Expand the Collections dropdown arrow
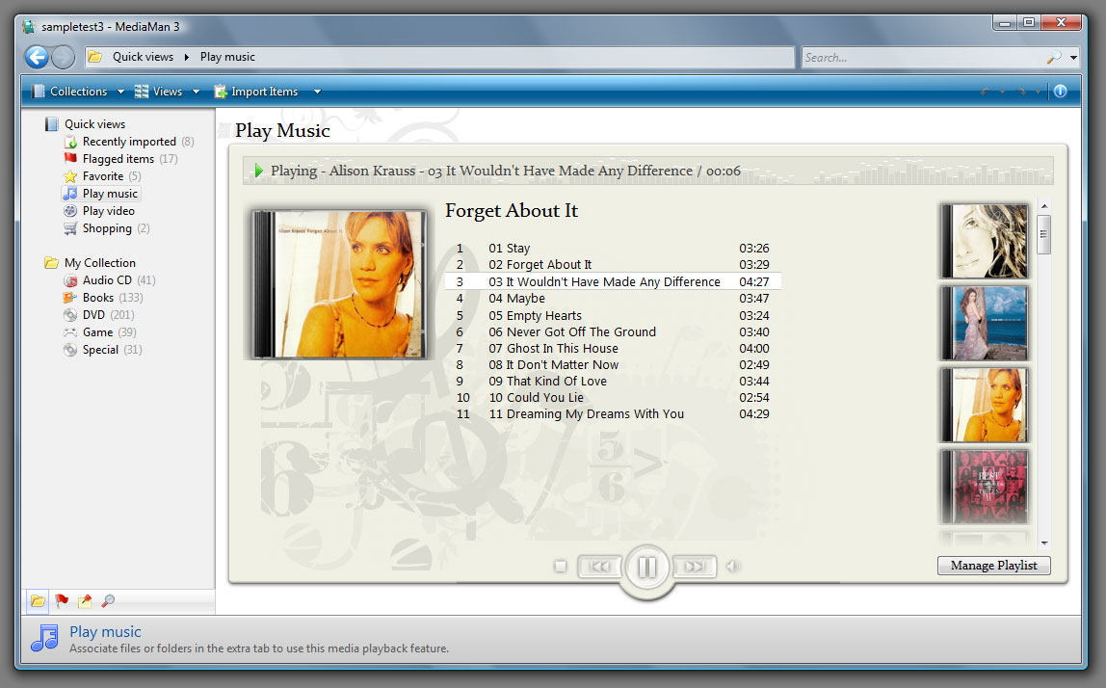 [x=120, y=92]
